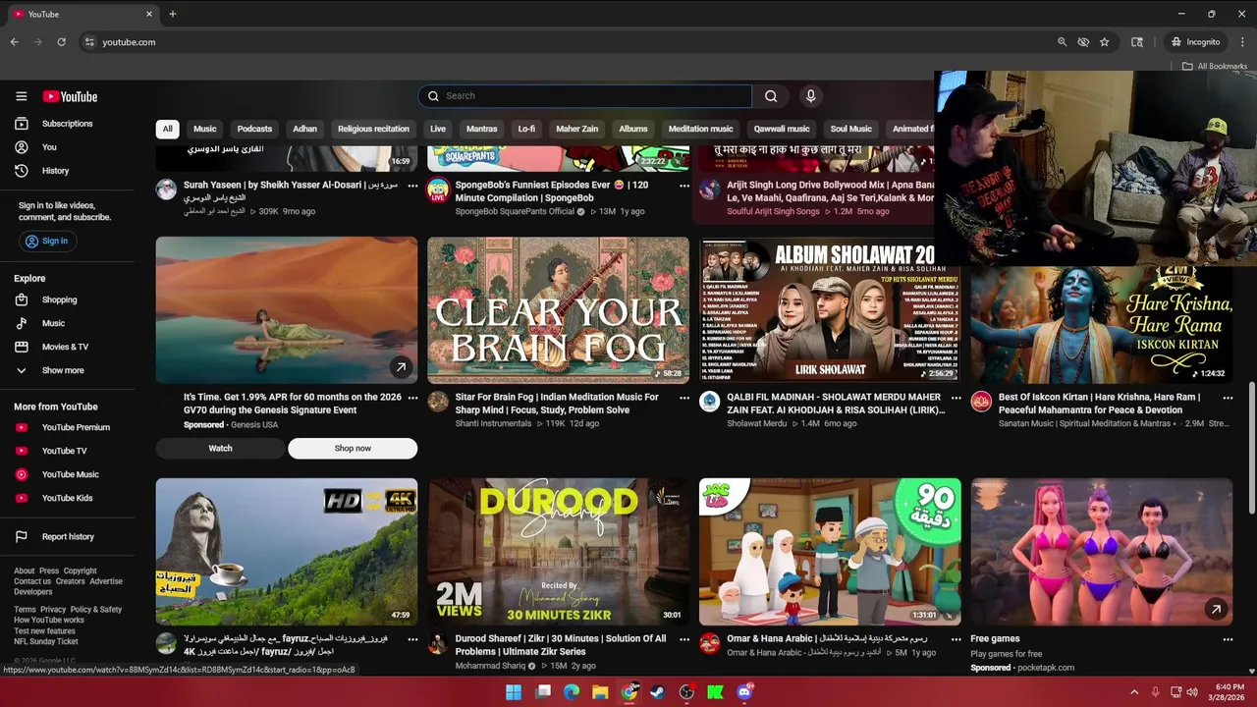Image resolution: width=1257 pixels, height=707 pixels.
Task: Select the All filter chip
Action: coord(167,129)
